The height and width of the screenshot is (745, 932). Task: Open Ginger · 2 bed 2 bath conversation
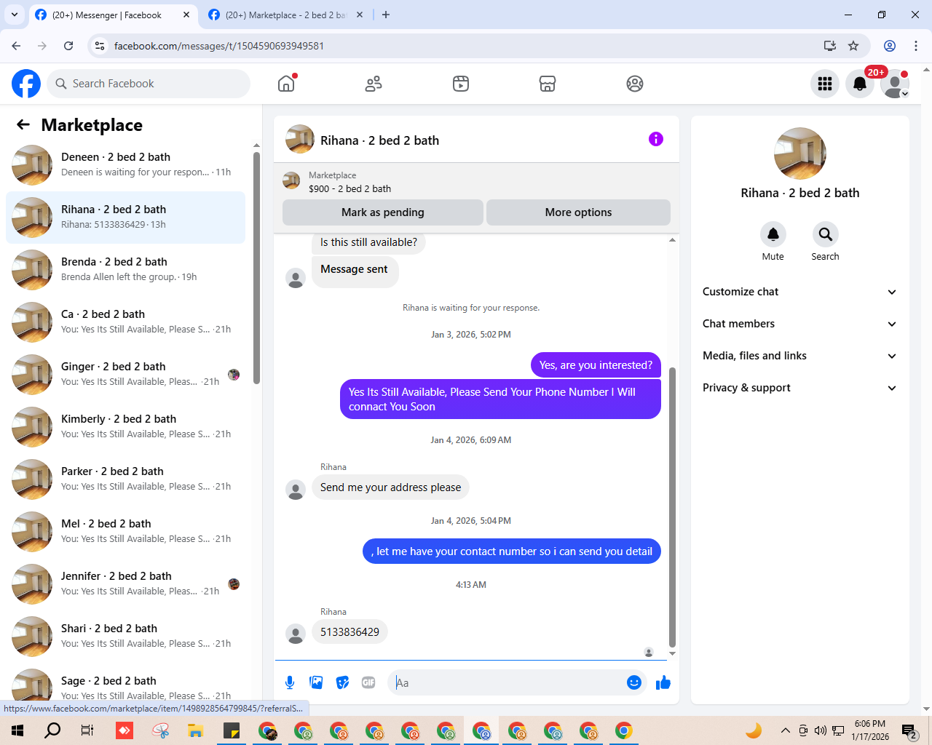click(x=125, y=375)
